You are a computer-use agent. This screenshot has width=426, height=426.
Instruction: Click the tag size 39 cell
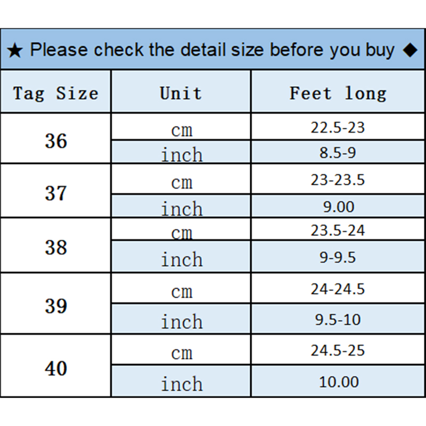tap(56, 306)
